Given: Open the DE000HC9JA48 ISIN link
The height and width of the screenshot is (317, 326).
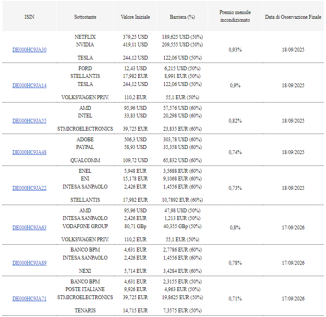Looking at the screenshot, I should pos(29,152).
